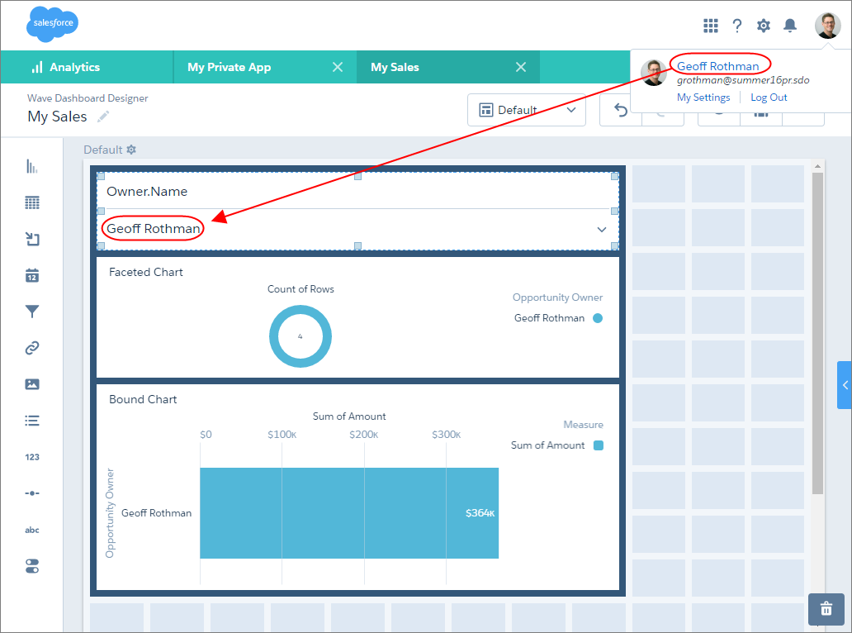The image size is (852, 633).
Task: Open the Setup gear icon in header
Action: [764, 26]
